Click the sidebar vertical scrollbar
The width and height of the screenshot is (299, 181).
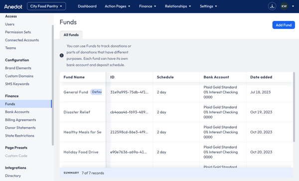point(53,85)
